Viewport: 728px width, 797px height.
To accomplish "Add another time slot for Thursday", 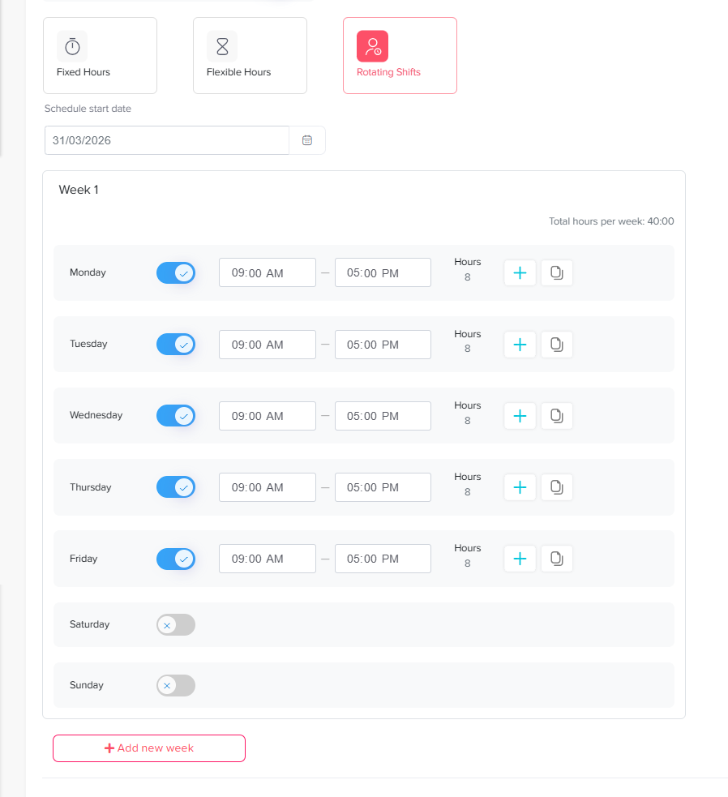I will click(520, 487).
